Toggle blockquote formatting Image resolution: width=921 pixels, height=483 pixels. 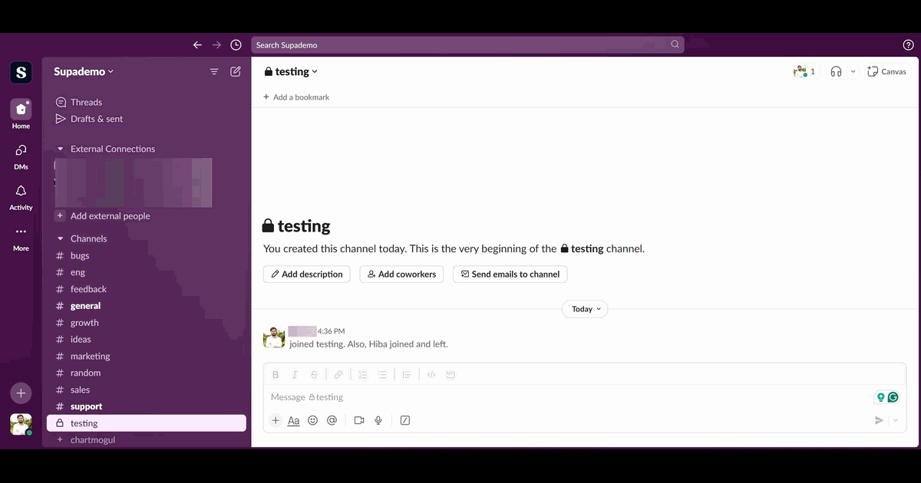tap(406, 375)
